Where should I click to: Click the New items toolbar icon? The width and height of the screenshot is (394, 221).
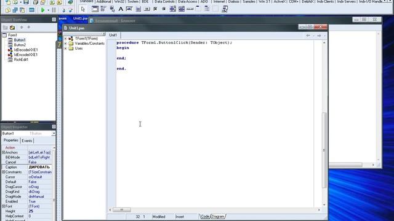8,2
